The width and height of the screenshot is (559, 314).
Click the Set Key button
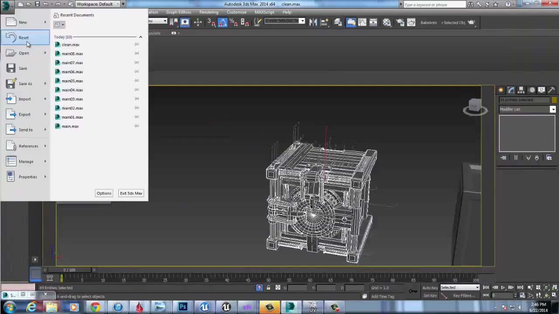click(430, 296)
